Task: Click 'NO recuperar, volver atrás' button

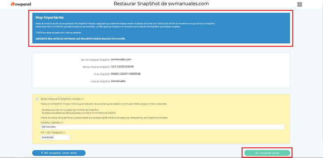Action: 59,153
